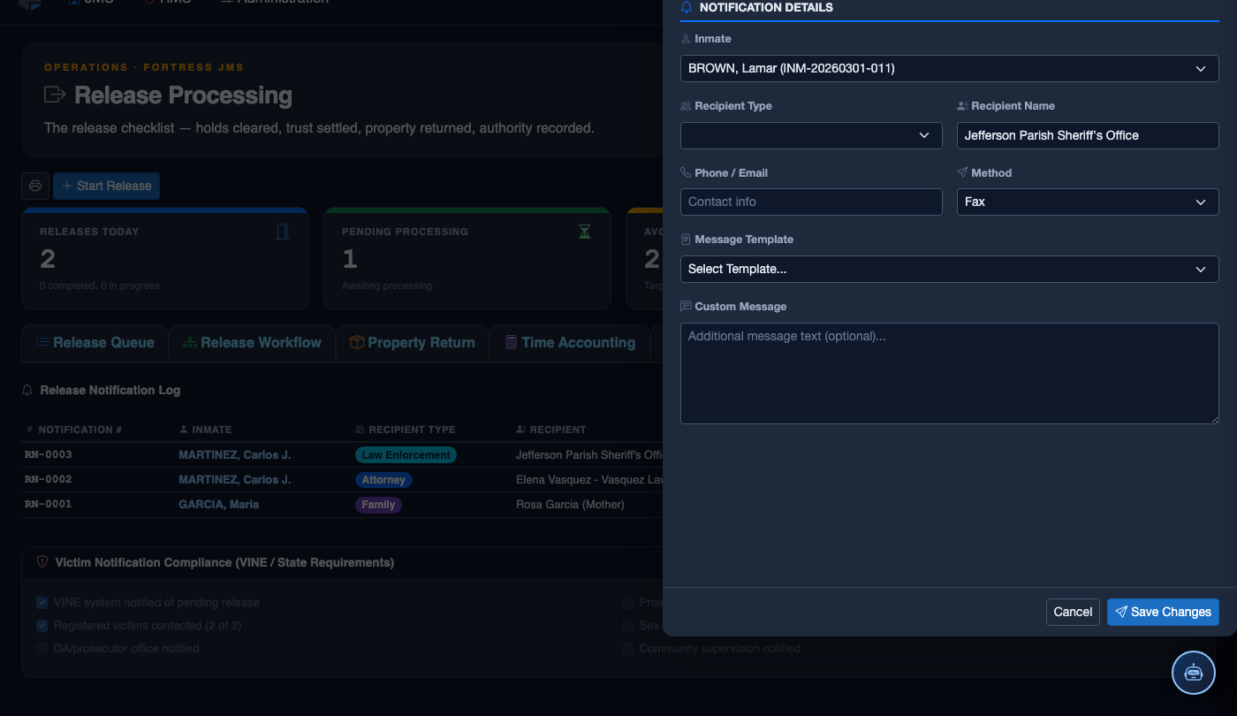1237x716 pixels.
Task: Open inmate GARCIA, Maria in the log
Action: [x=220, y=505]
